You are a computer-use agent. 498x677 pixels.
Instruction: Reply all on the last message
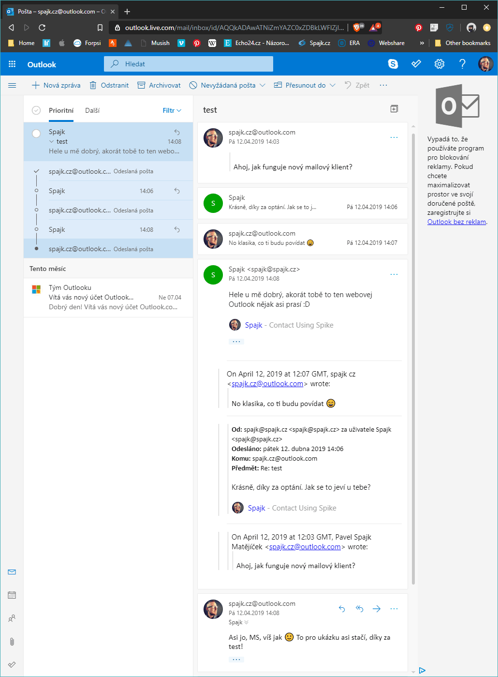(359, 609)
